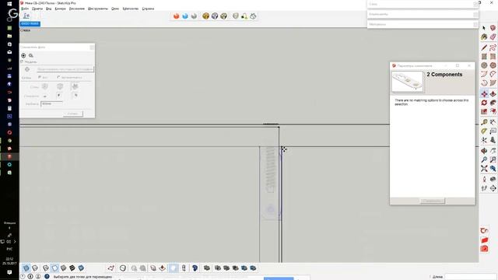Viewport: 498px width, 280px height.
Task: Open the Рисование menu
Action: pyautogui.click(x=77, y=9)
